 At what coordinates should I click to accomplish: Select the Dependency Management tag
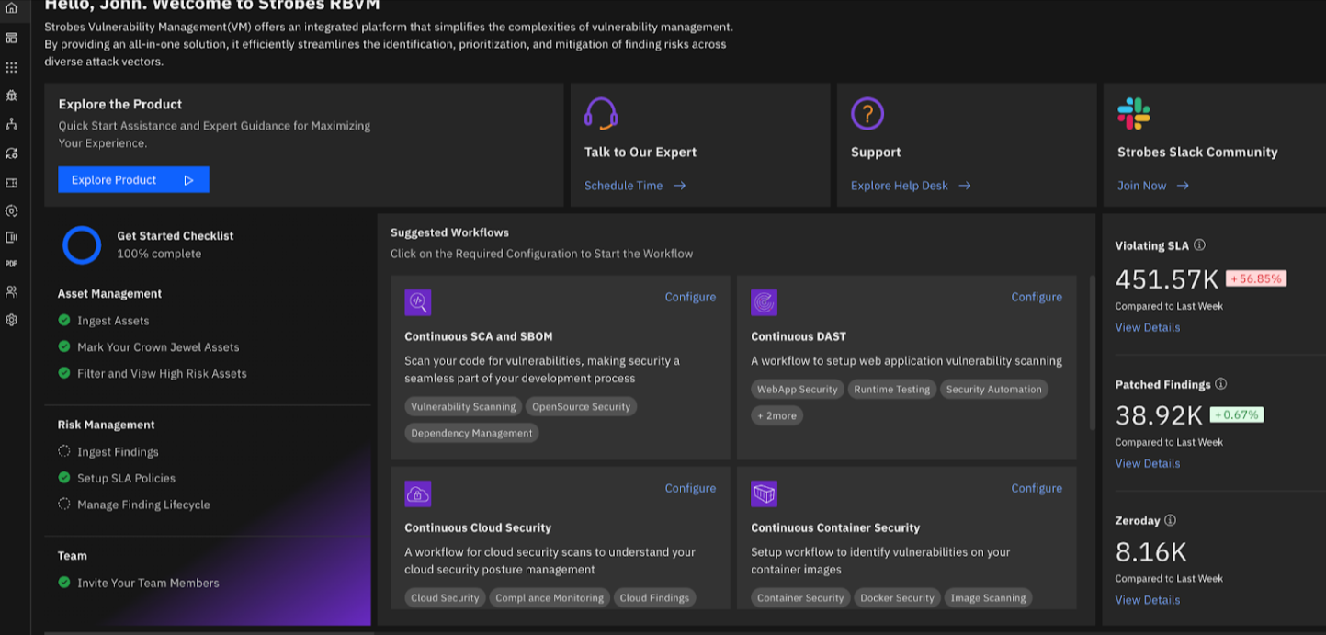pyautogui.click(x=471, y=433)
